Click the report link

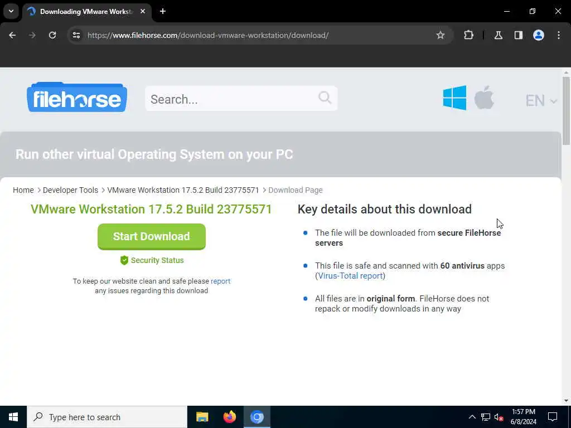click(220, 281)
